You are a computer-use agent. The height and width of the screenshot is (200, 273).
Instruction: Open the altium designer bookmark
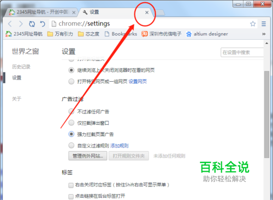pyautogui.click(x=207, y=34)
